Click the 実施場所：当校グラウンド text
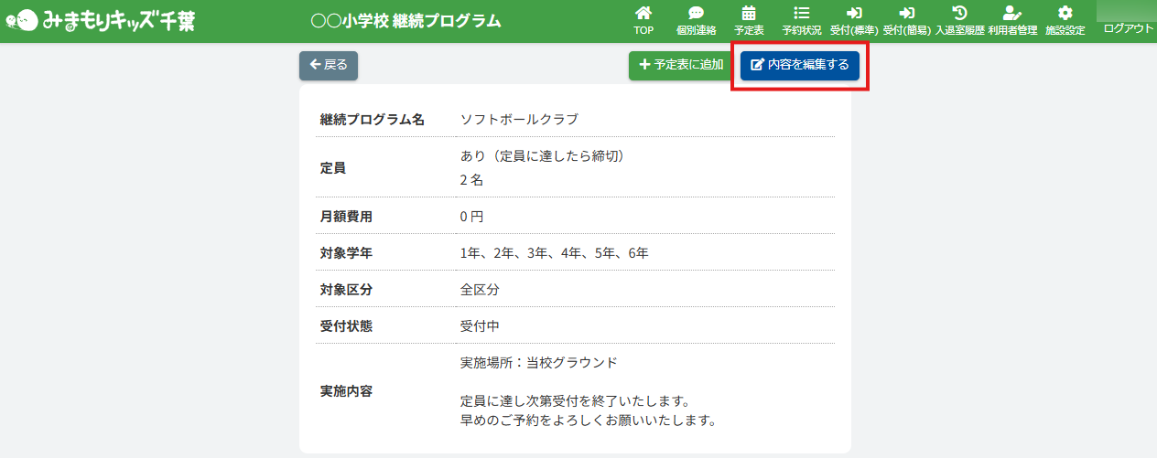Image resolution: width=1157 pixels, height=458 pixels. (x=538, y=362)
